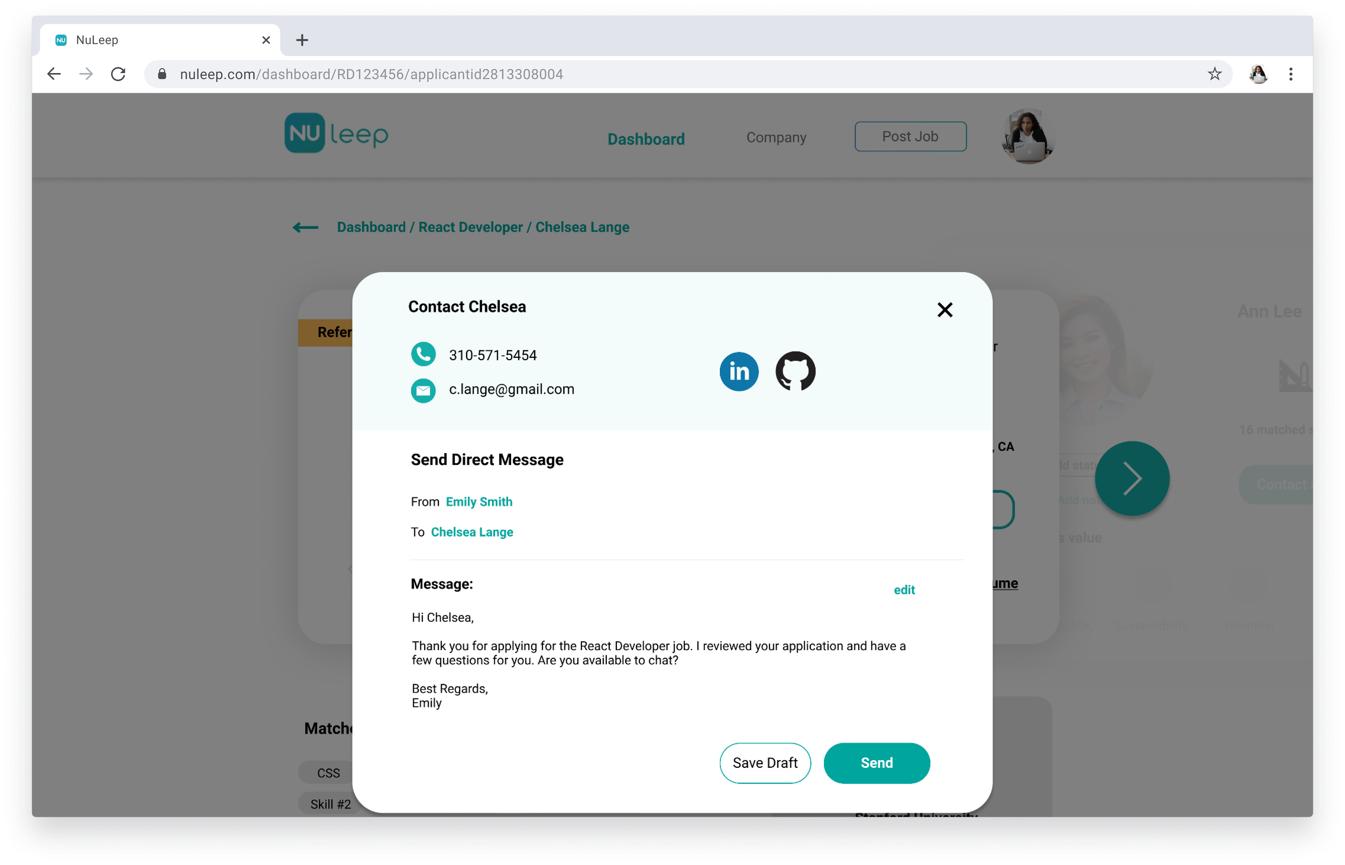Save the message as draft
1345x865 pixels.
coord(765,763)
